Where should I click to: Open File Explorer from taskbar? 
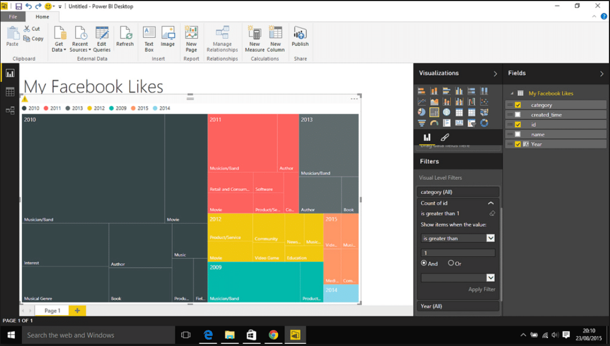[230, 335]
